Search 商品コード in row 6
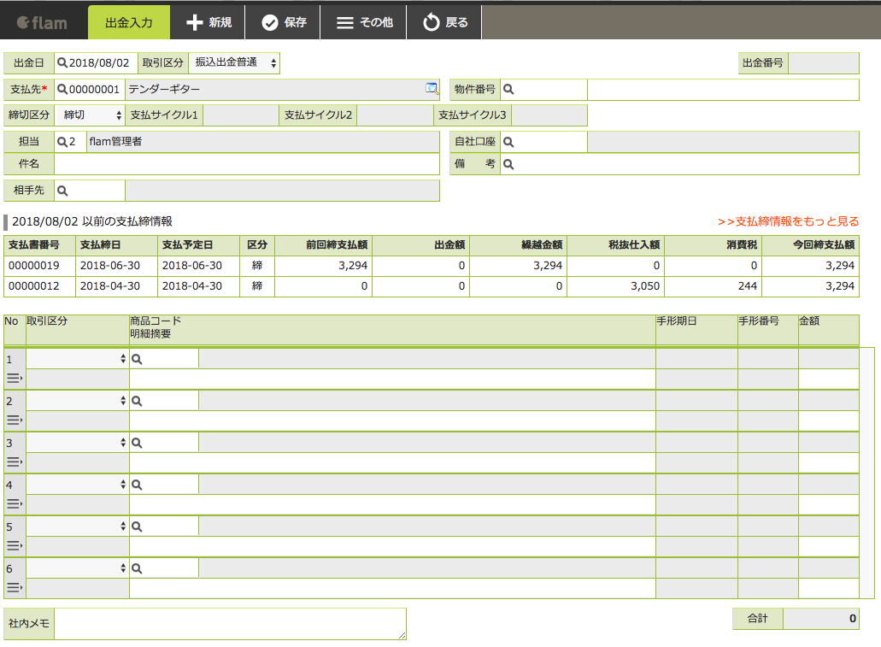The image size is (881, 647). [137, 568]
